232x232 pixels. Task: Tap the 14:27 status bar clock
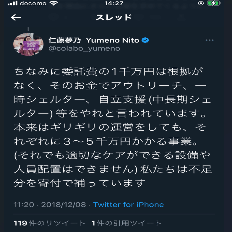pyautogui.click(x=114, y=4)
